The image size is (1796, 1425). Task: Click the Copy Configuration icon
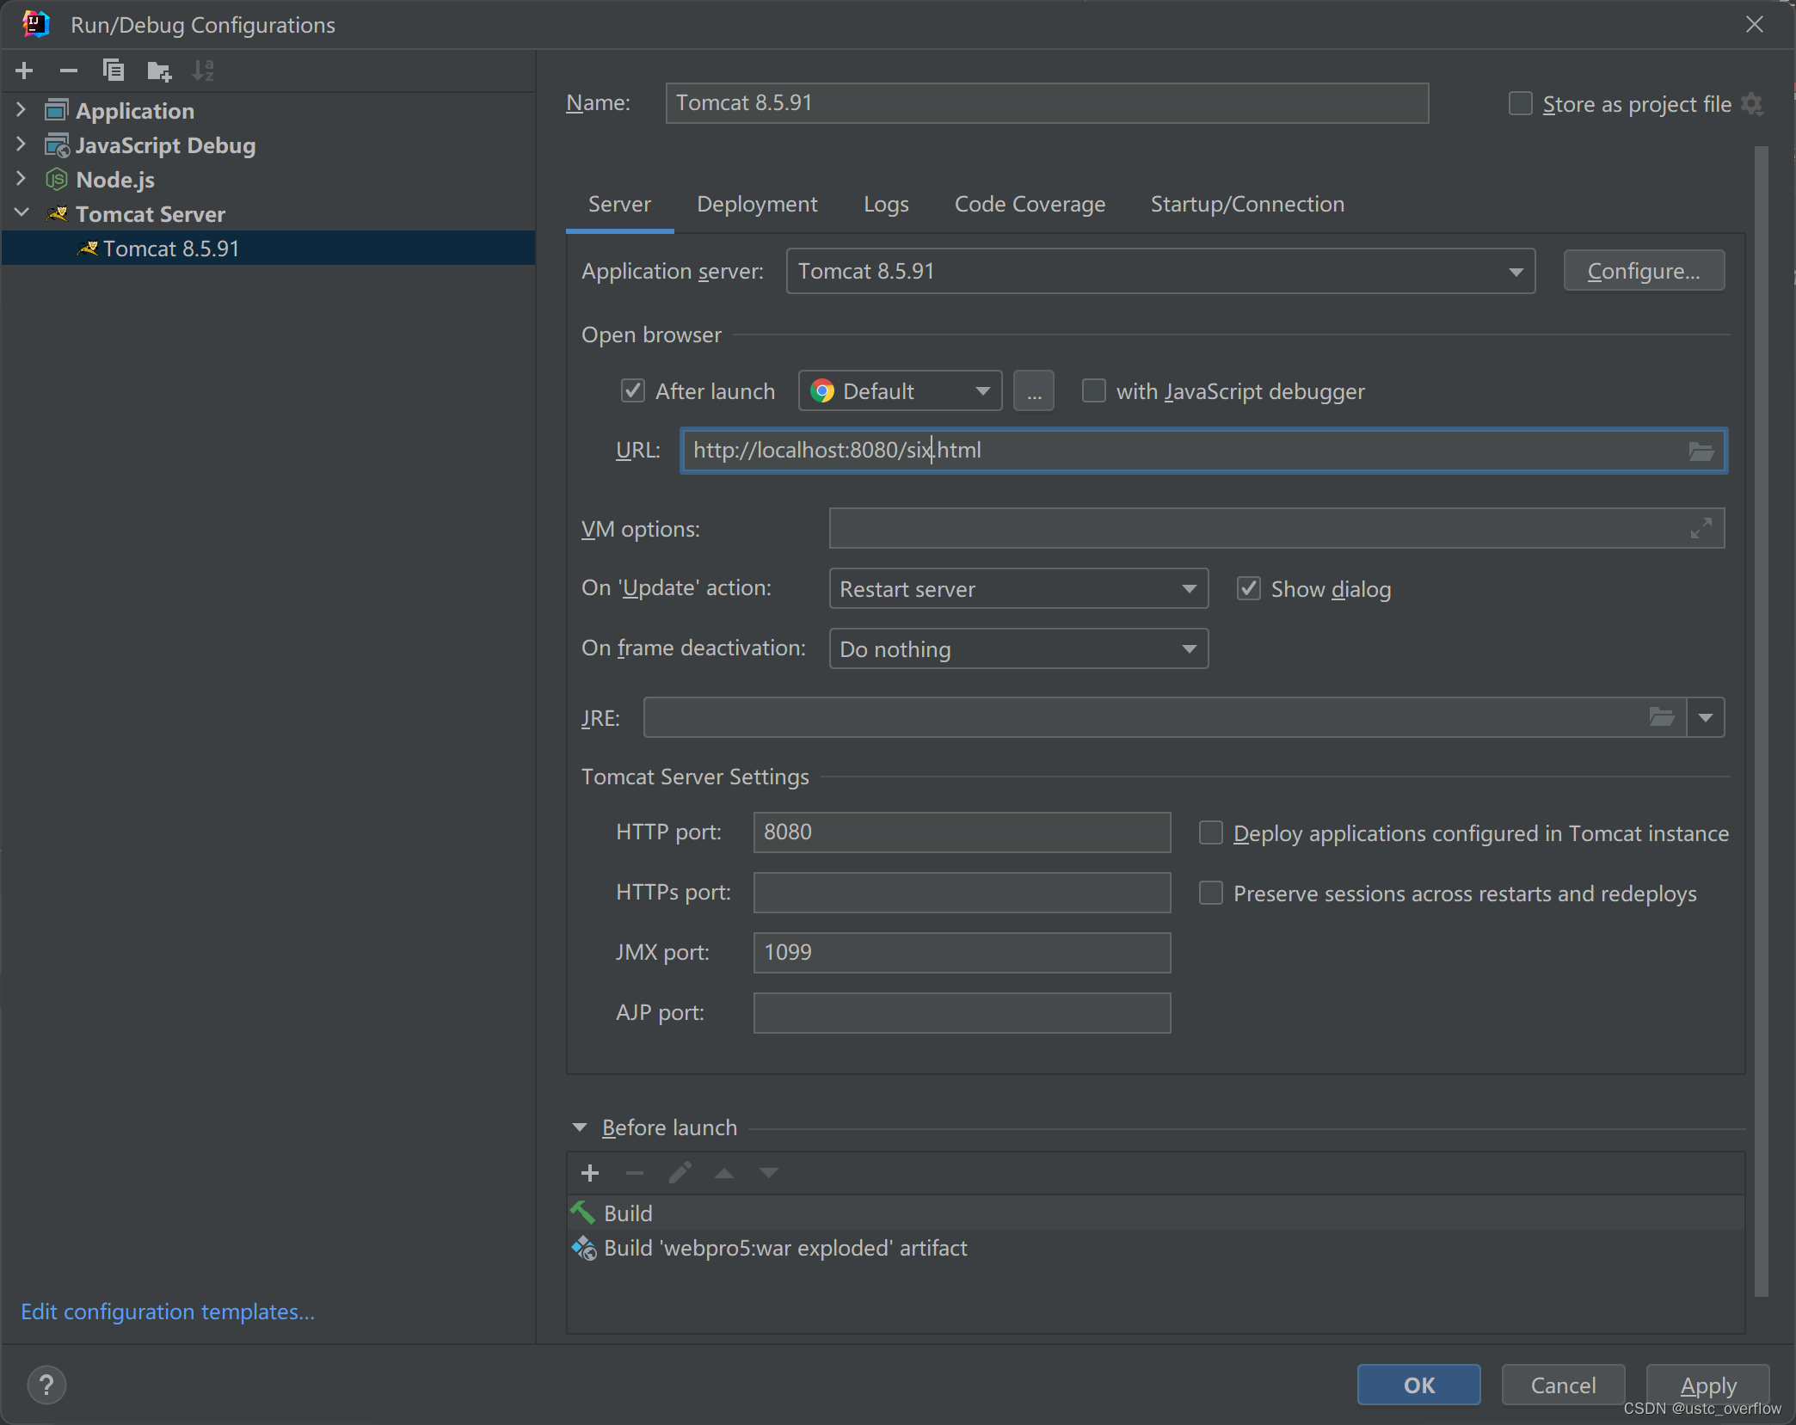(x=114, y=71)
